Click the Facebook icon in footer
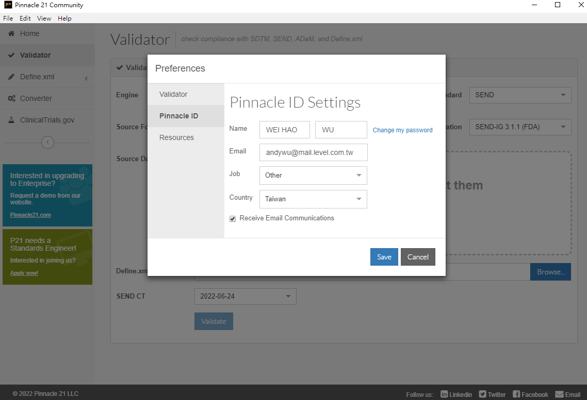 (516, 394)
